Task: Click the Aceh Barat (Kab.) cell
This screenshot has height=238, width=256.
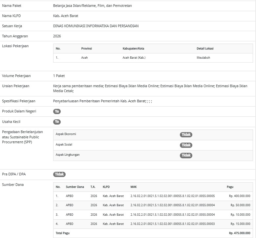Action: tap(134, 58)
